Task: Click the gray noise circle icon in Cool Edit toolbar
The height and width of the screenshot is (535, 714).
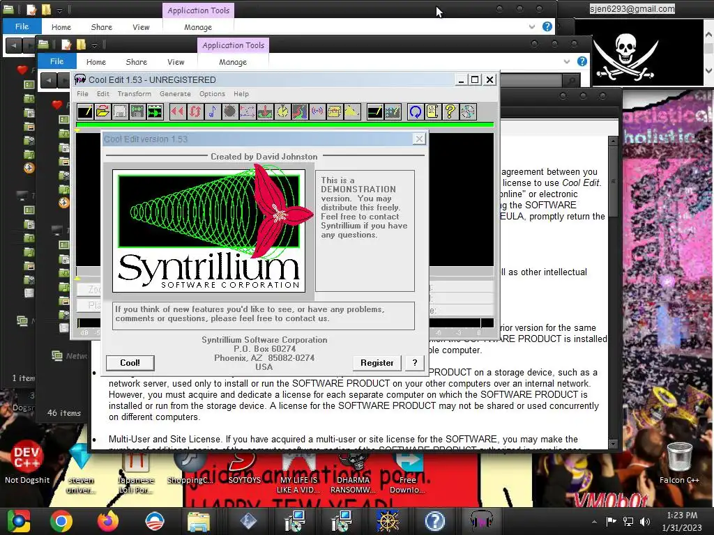Action: (x=230, y=111)
